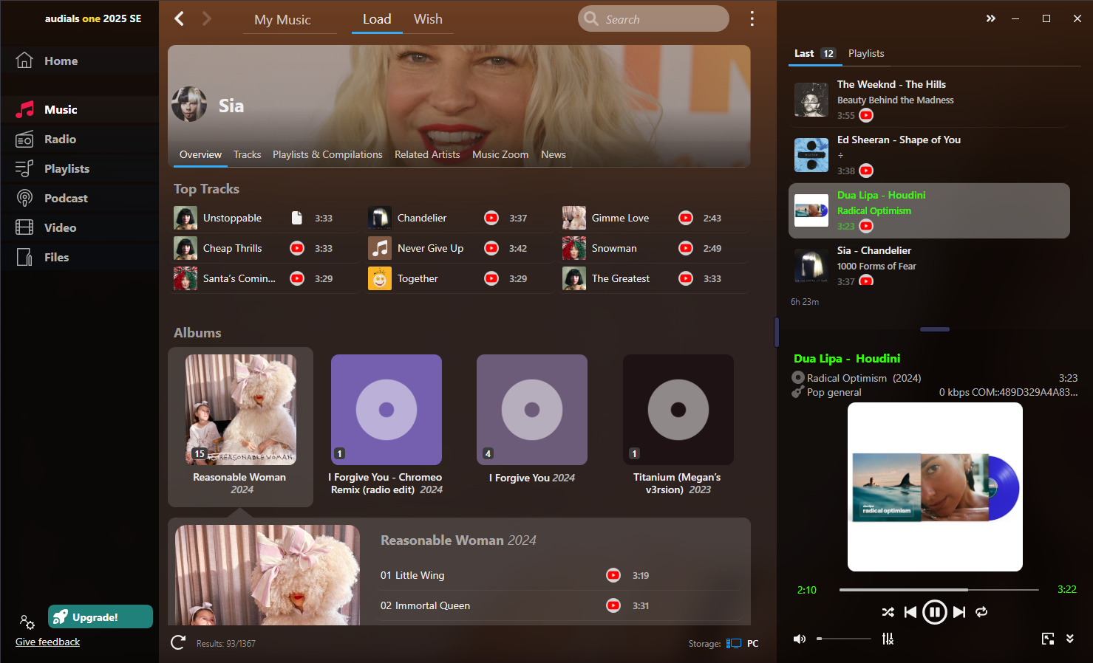Select Ed Sheeran - Shape of You
Image resolution: width=1093 pixels, height=663 pixels.
[929, 155]
